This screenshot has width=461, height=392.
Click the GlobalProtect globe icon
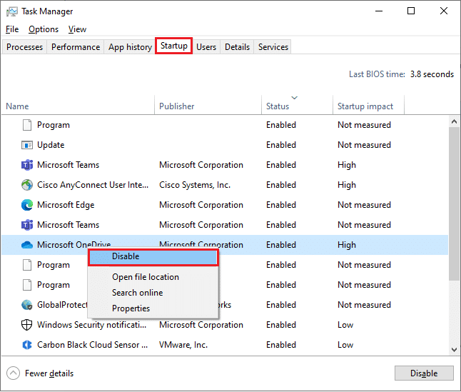[x=27, y=305]
